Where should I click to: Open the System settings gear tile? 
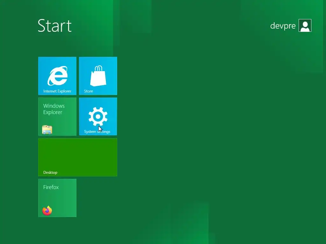(x=98, y=116)
